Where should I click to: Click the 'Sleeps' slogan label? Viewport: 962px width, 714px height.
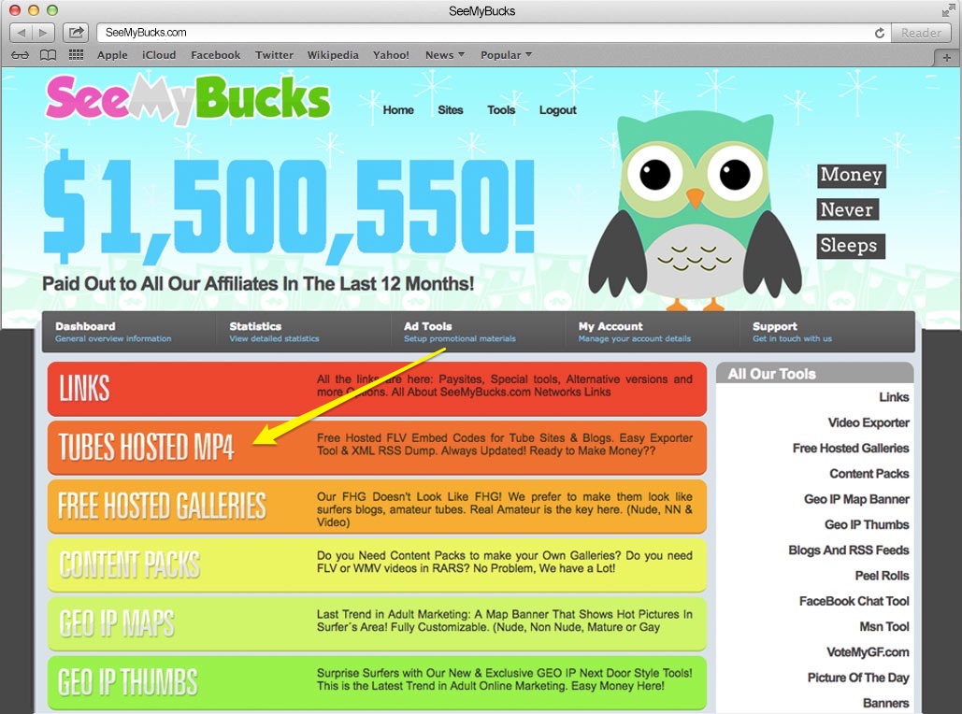pyautogui.click(x=849, y=246)
